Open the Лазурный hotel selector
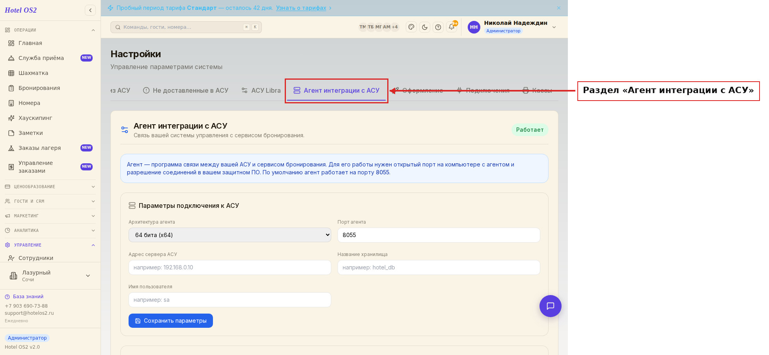 click(x=50, y=276)
